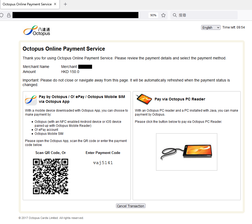
Task: Click the 90% zoom level indicator
Action: [x=153, y=15]
